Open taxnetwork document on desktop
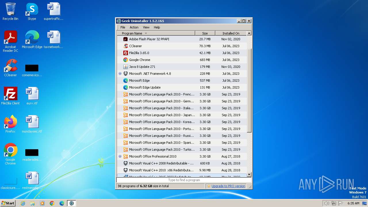Screen dimensions: 368x207 [x=53, y=40]
